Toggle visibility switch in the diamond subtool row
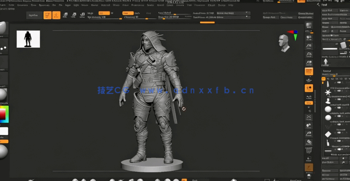350x181 pixels. point(339,132)
